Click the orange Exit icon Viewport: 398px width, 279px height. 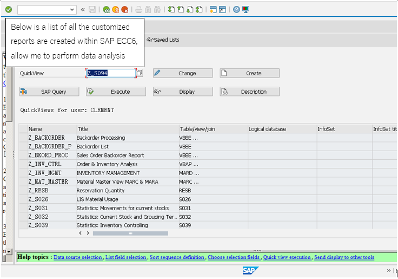coord(116,10)
